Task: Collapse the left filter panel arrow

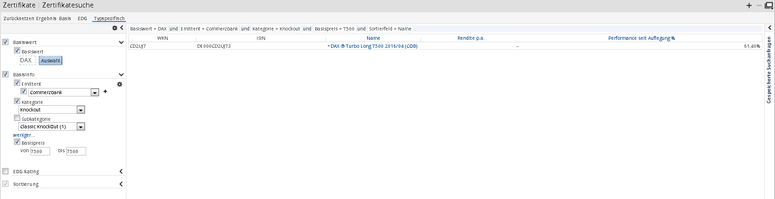Action: tap(122, 28)
